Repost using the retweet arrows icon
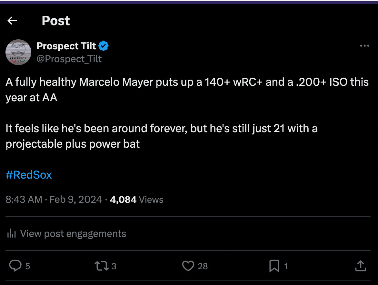 coord(101,266)
